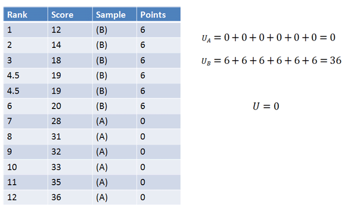Select the score 20 cell
Image resolution: width=346 pixels, height=206 pixels.
[70, 106]
